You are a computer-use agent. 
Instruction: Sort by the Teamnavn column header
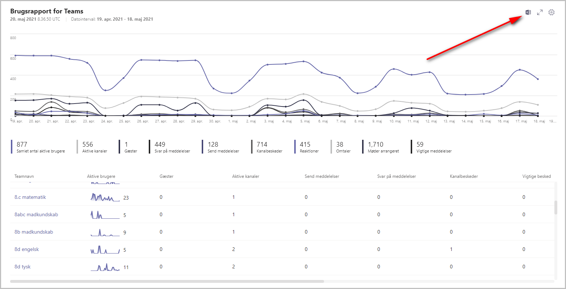point(24,176)
